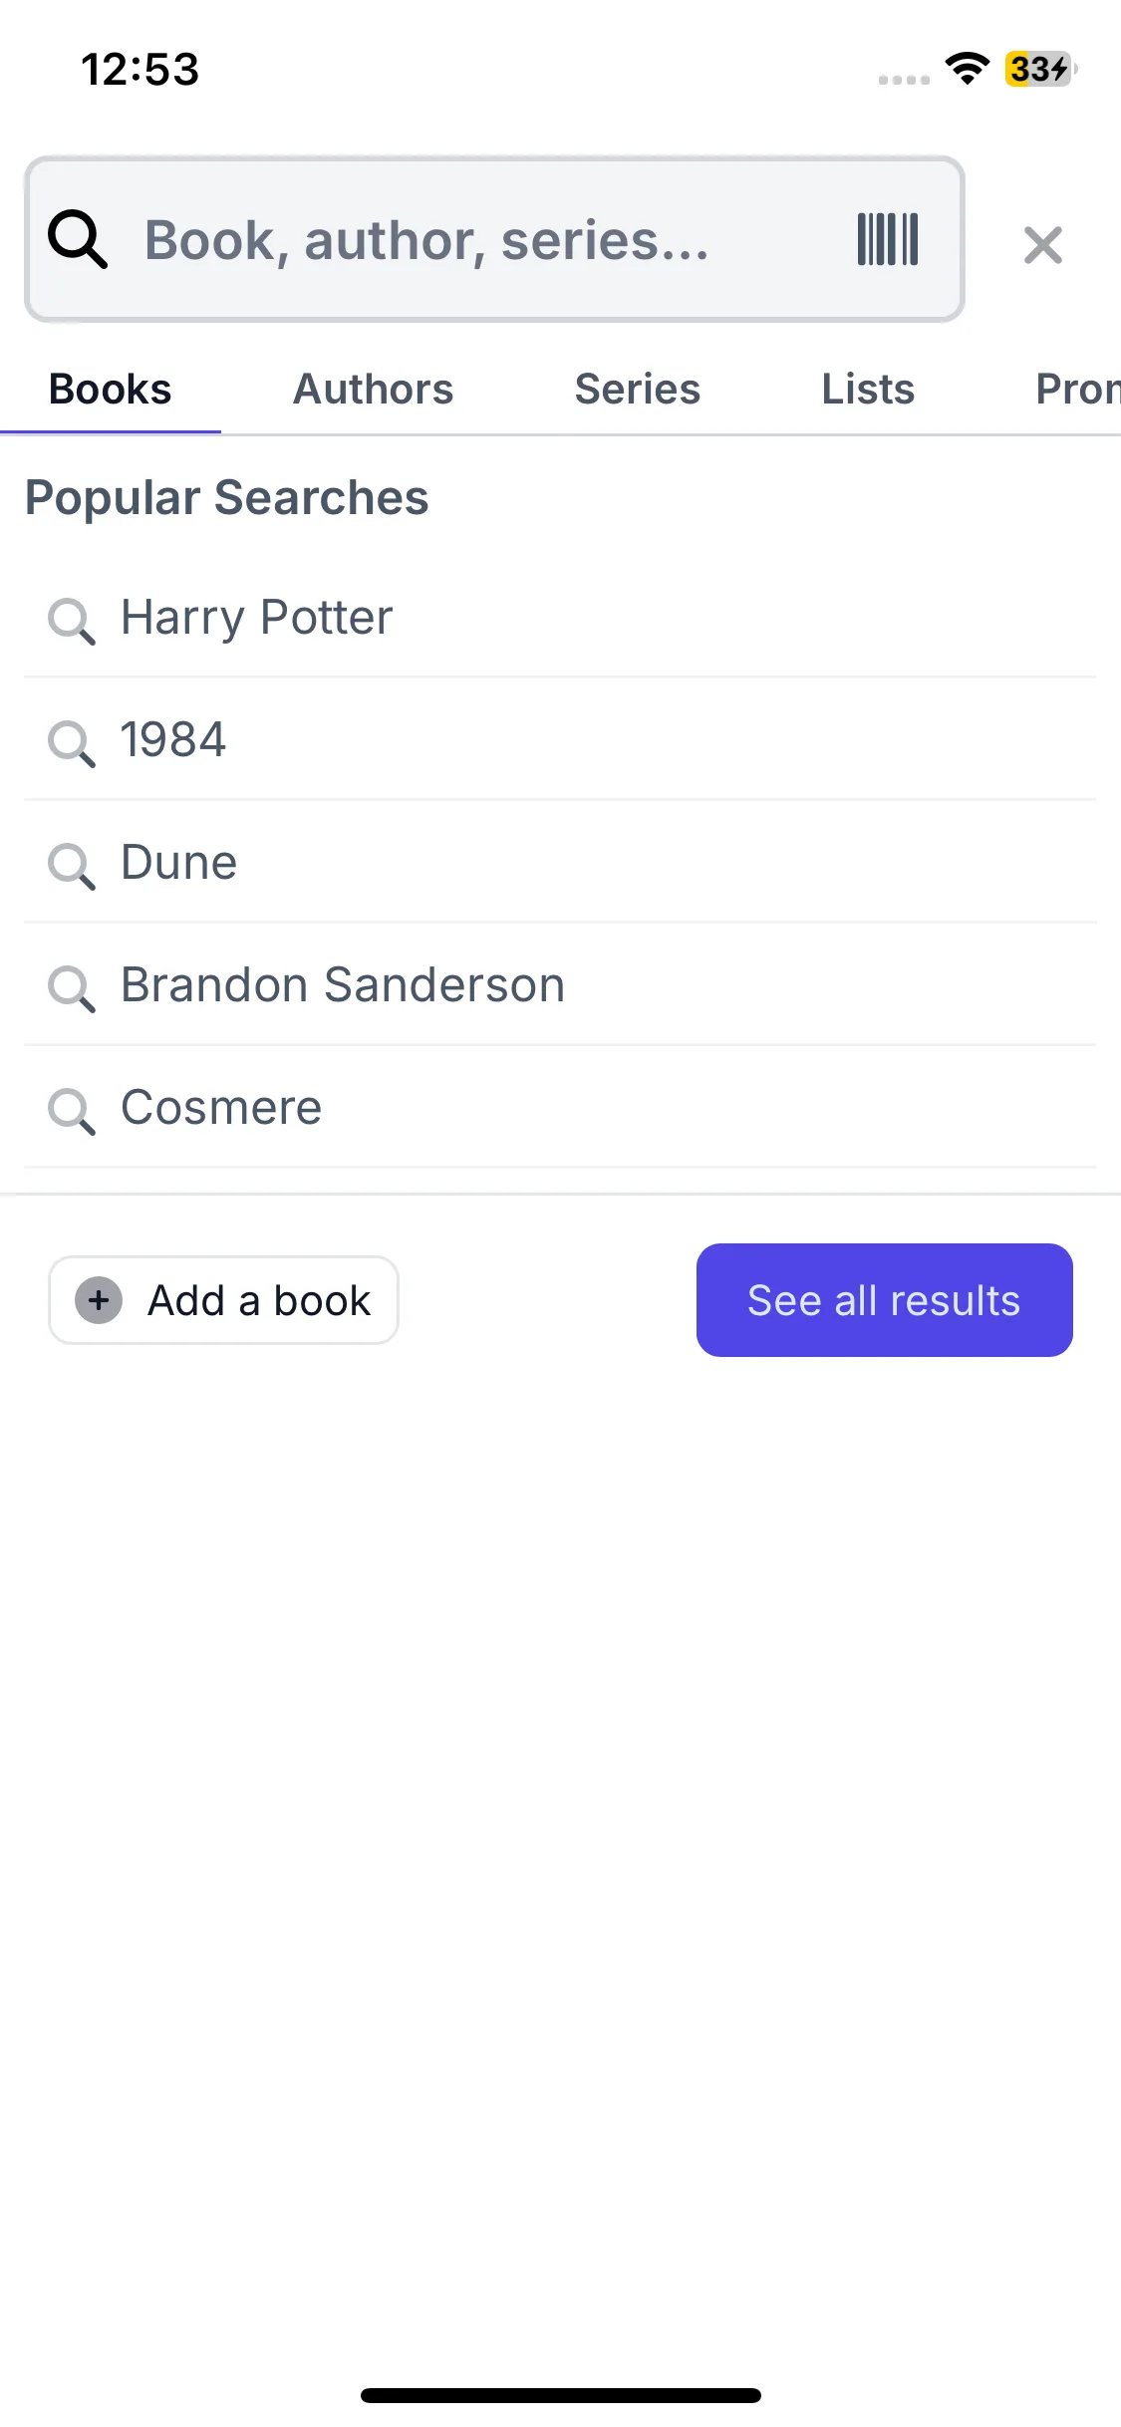This screenshot has width=1121, height=2427.
Task: Tap magnifier icon next to Cosmere
Action: tap(72, 1111)
